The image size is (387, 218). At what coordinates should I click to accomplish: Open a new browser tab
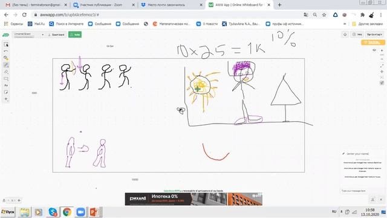(279, 5)
